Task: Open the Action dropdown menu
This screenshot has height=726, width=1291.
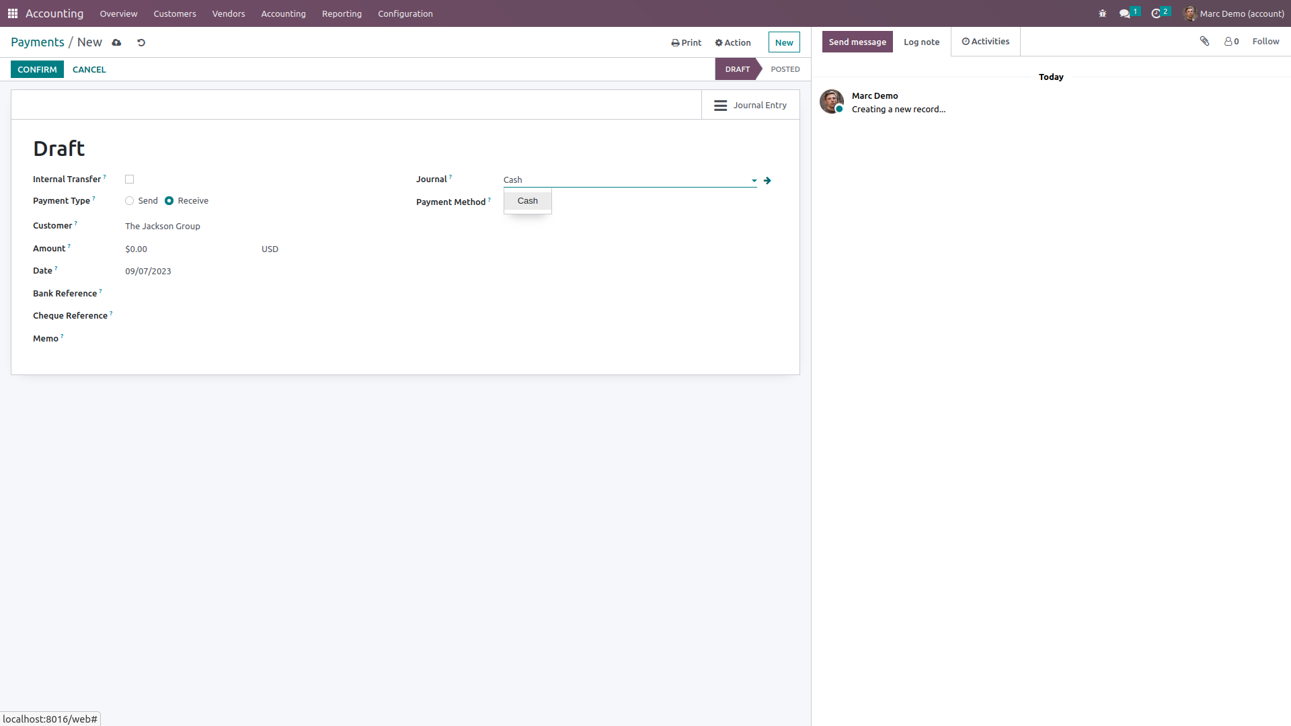Action: (x=733, y=42)
